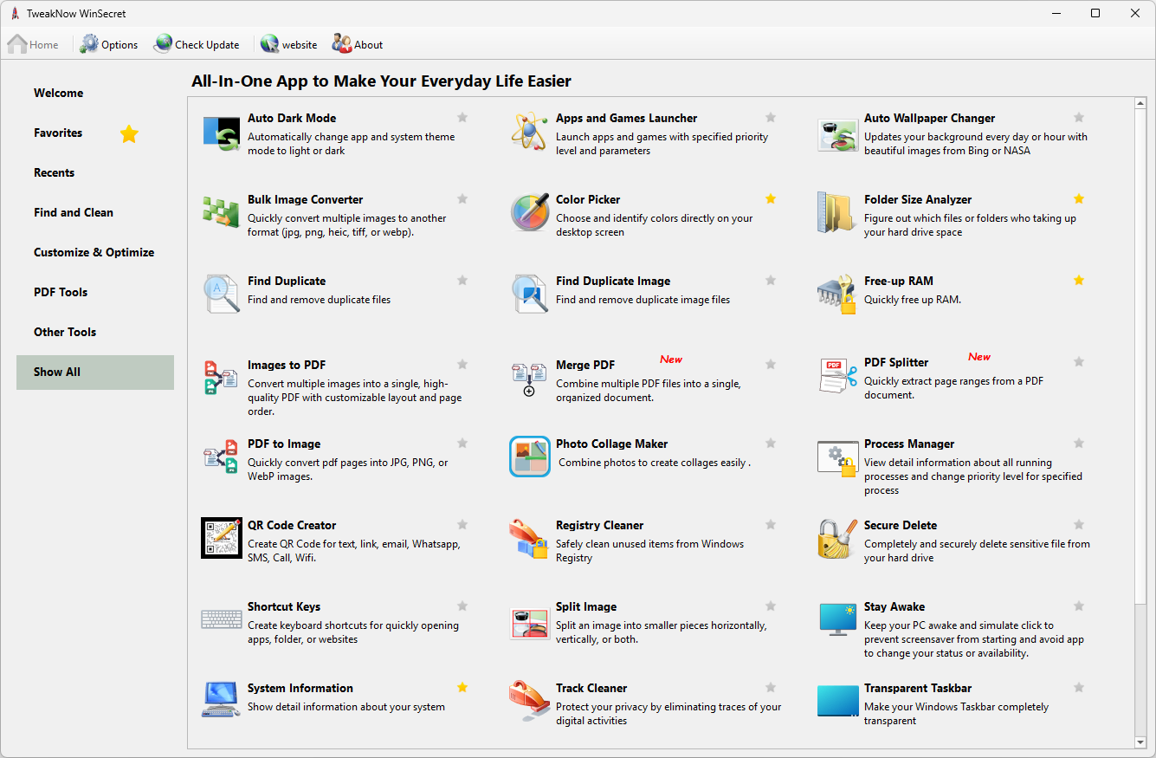
Task: Open Options from the toolbar
Action: click(109, 44)
